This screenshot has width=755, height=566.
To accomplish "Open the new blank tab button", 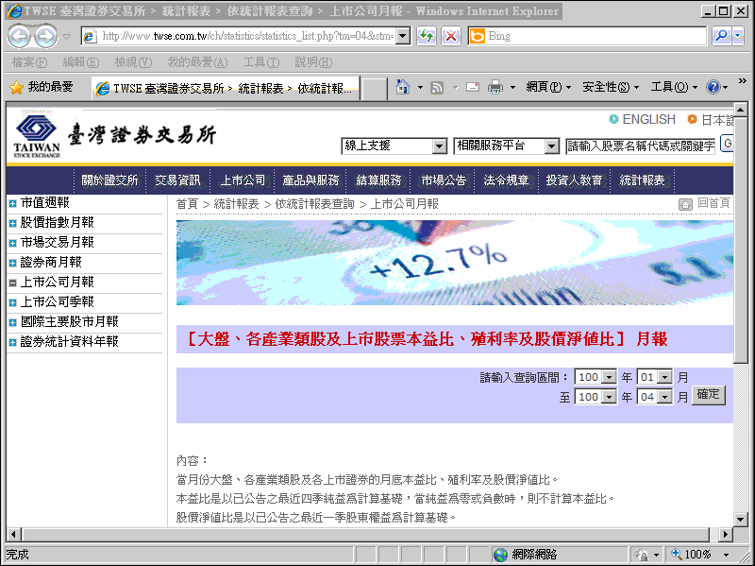I will tap(374, 89).
